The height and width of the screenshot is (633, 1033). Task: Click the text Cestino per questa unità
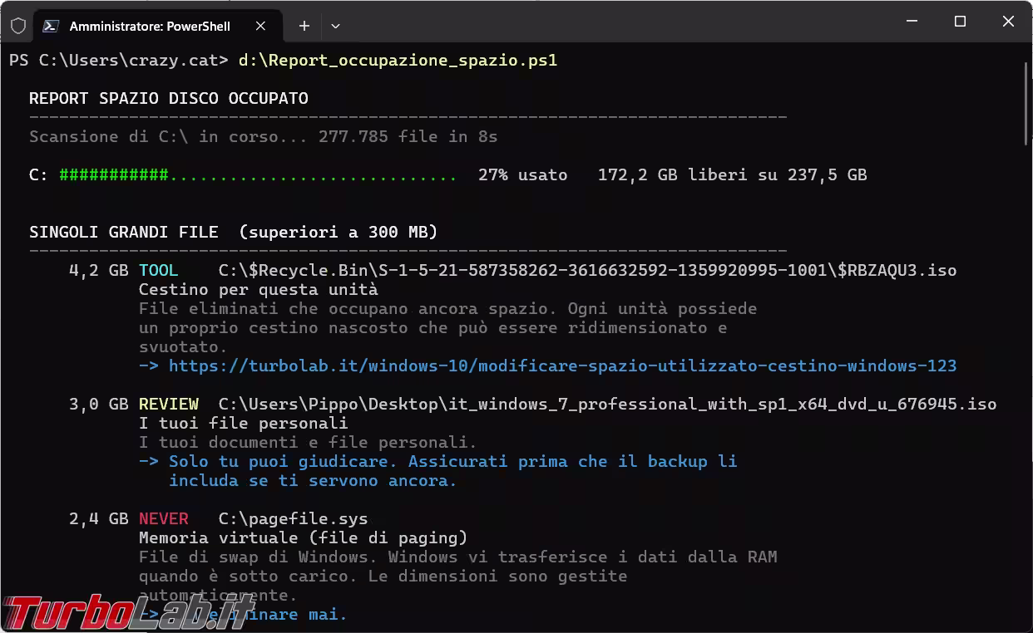259,289
